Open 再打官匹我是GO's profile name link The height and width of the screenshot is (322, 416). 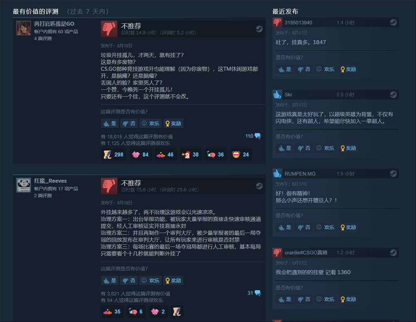click(x=54, y=24)
